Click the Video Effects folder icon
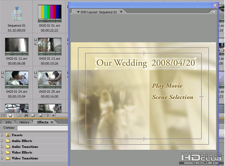 pos(8,152)
